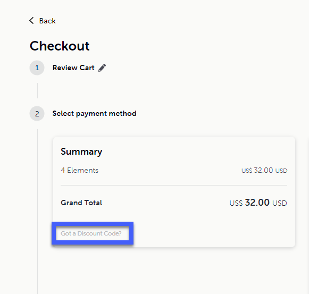Screen dimensions: 309x294
Task: Go back using the Back text link
Action: [x=47, y=21]
